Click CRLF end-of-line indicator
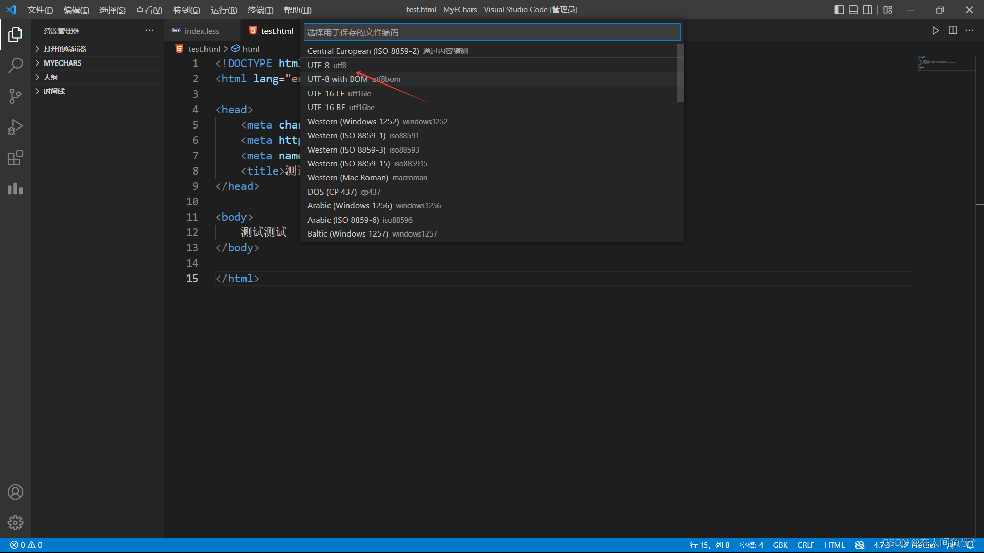The width and height of the screenshot is (984, 553). [806, 545]
